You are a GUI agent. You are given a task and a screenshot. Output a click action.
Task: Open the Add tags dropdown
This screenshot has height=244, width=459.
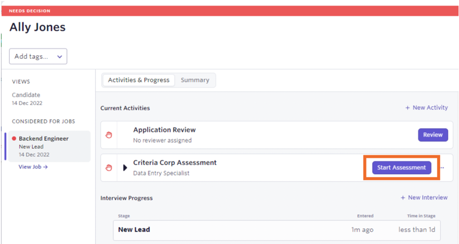click(38, 56)
